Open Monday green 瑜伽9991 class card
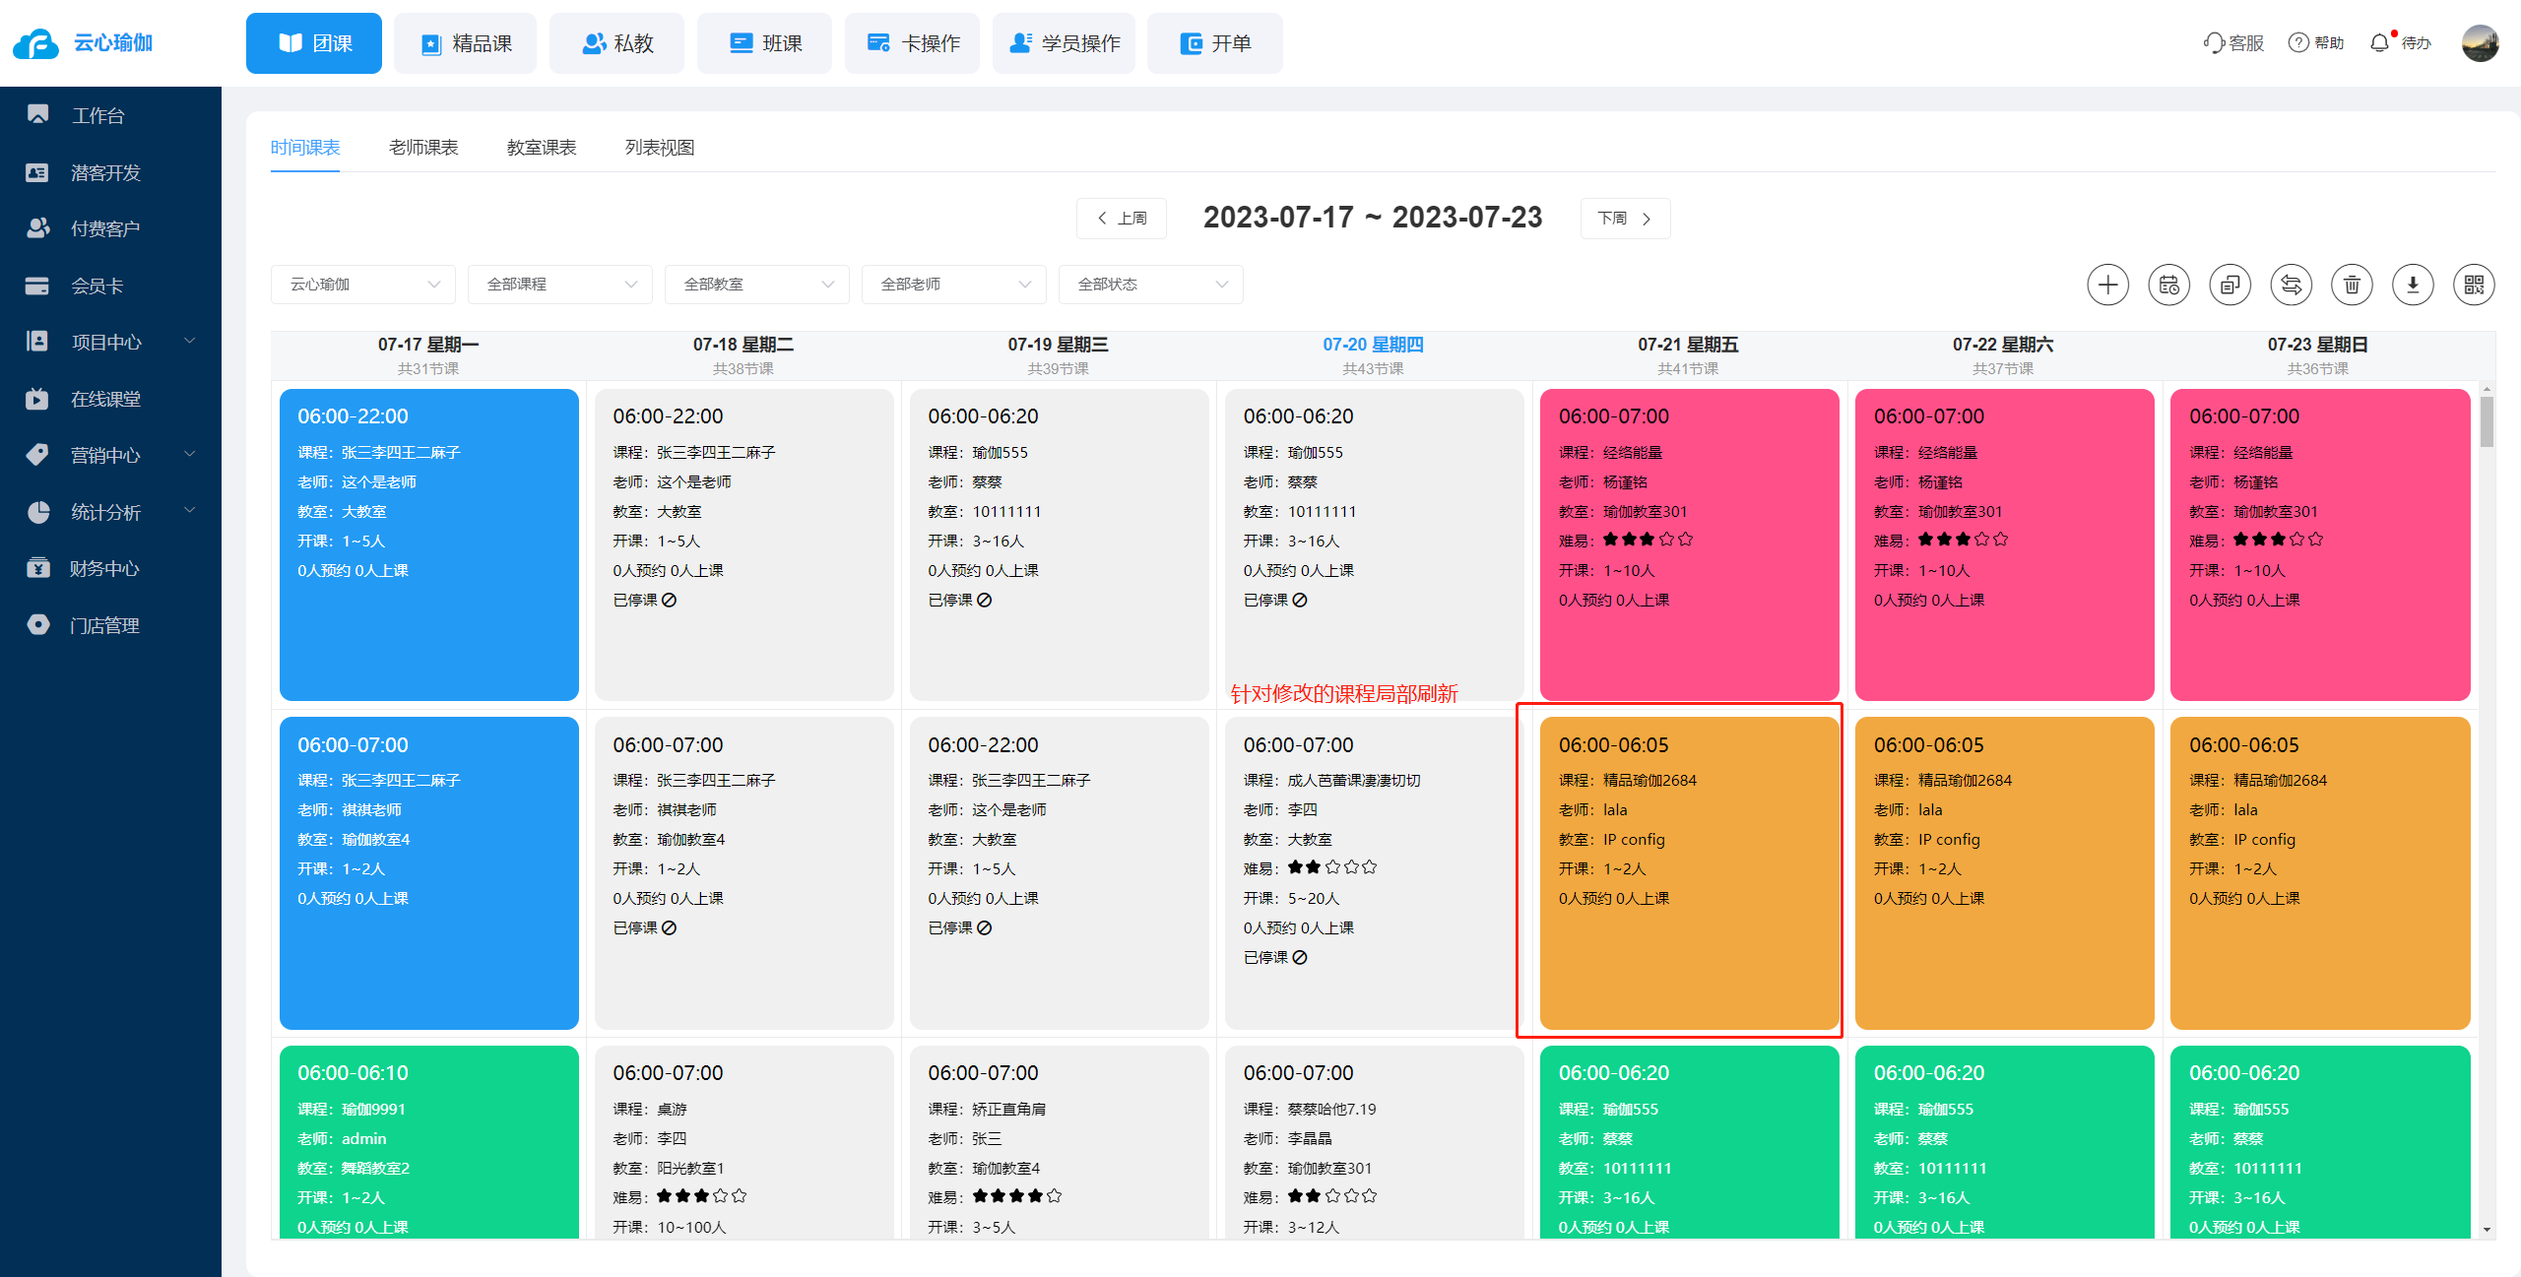 tap(429, 1142)
